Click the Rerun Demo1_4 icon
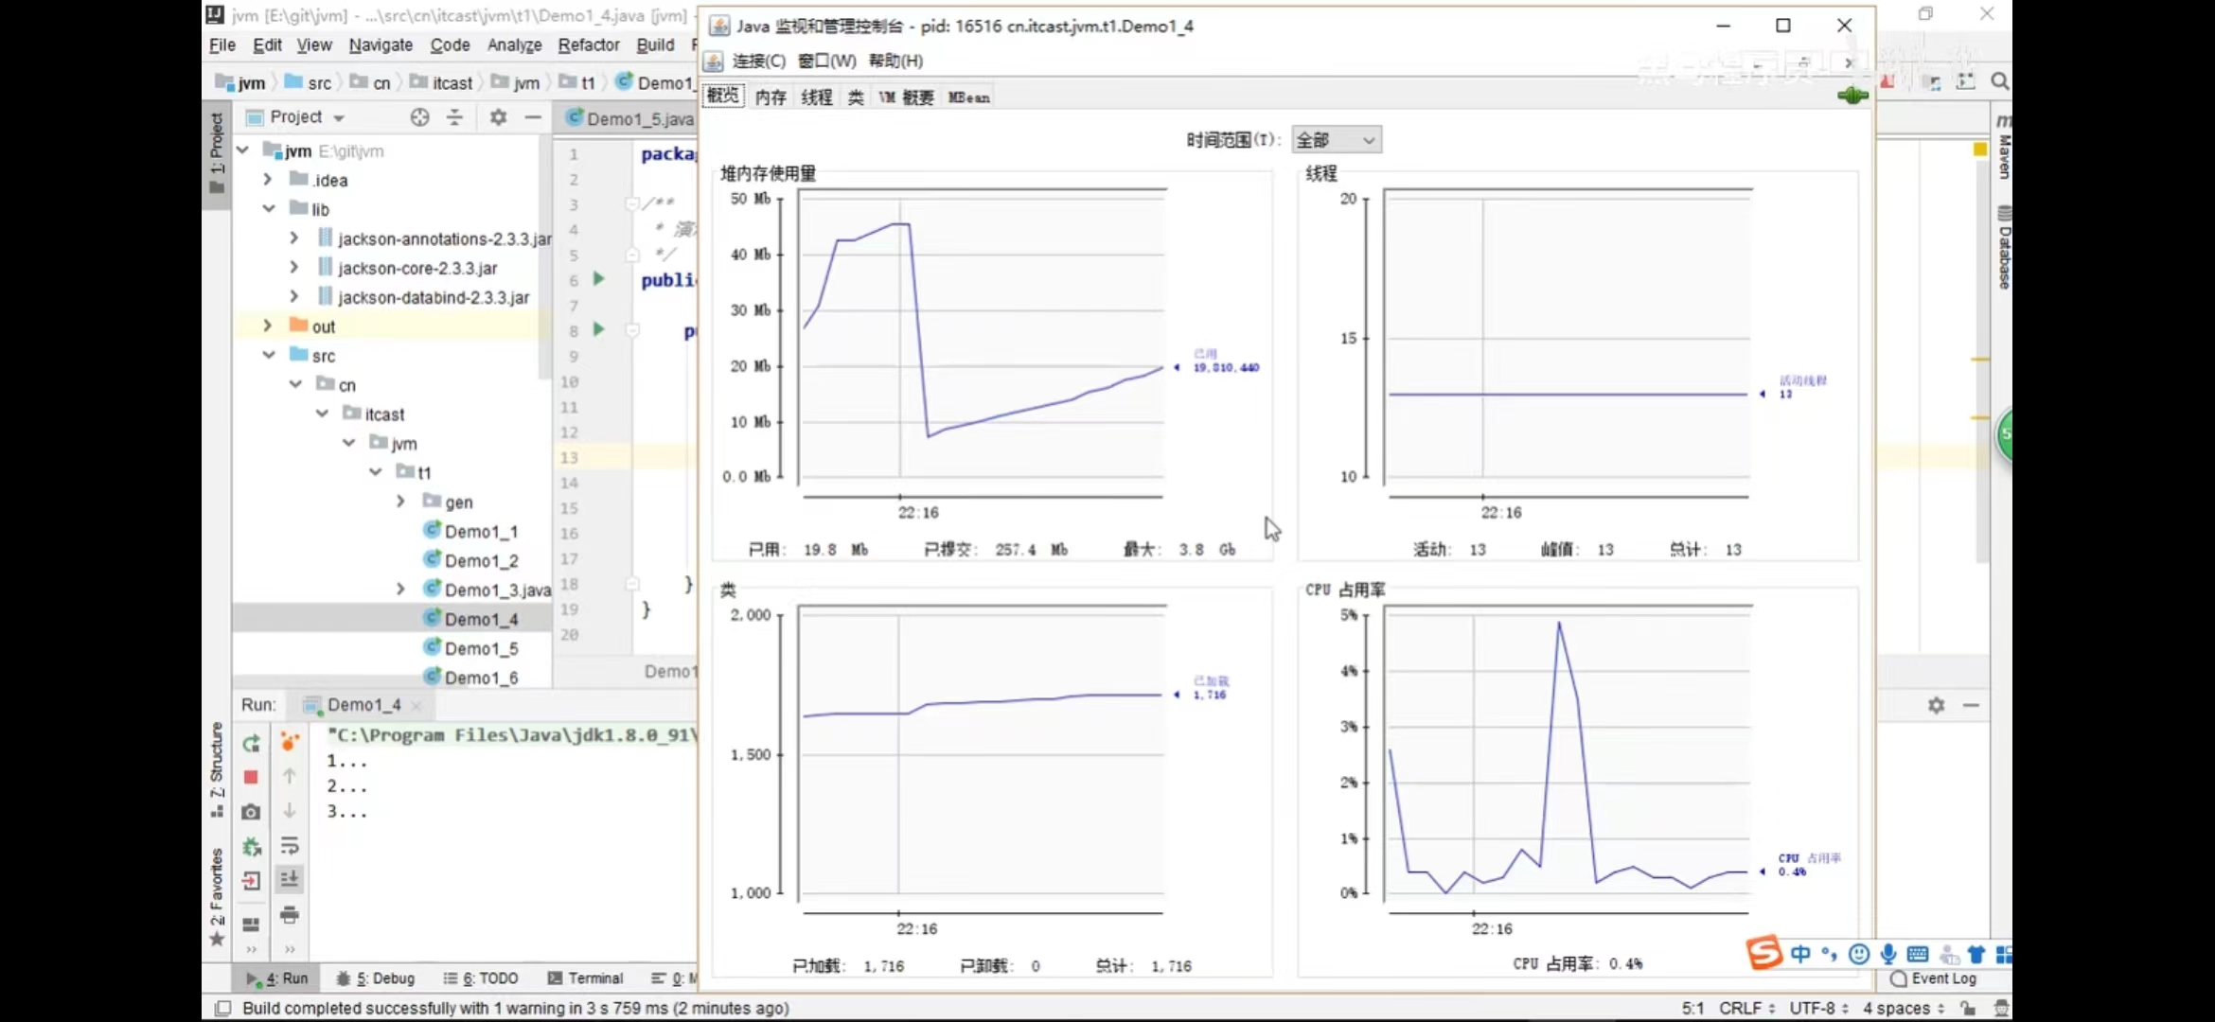The image size is (2215, 1022). pyautogui.click(x=251, y=744)
